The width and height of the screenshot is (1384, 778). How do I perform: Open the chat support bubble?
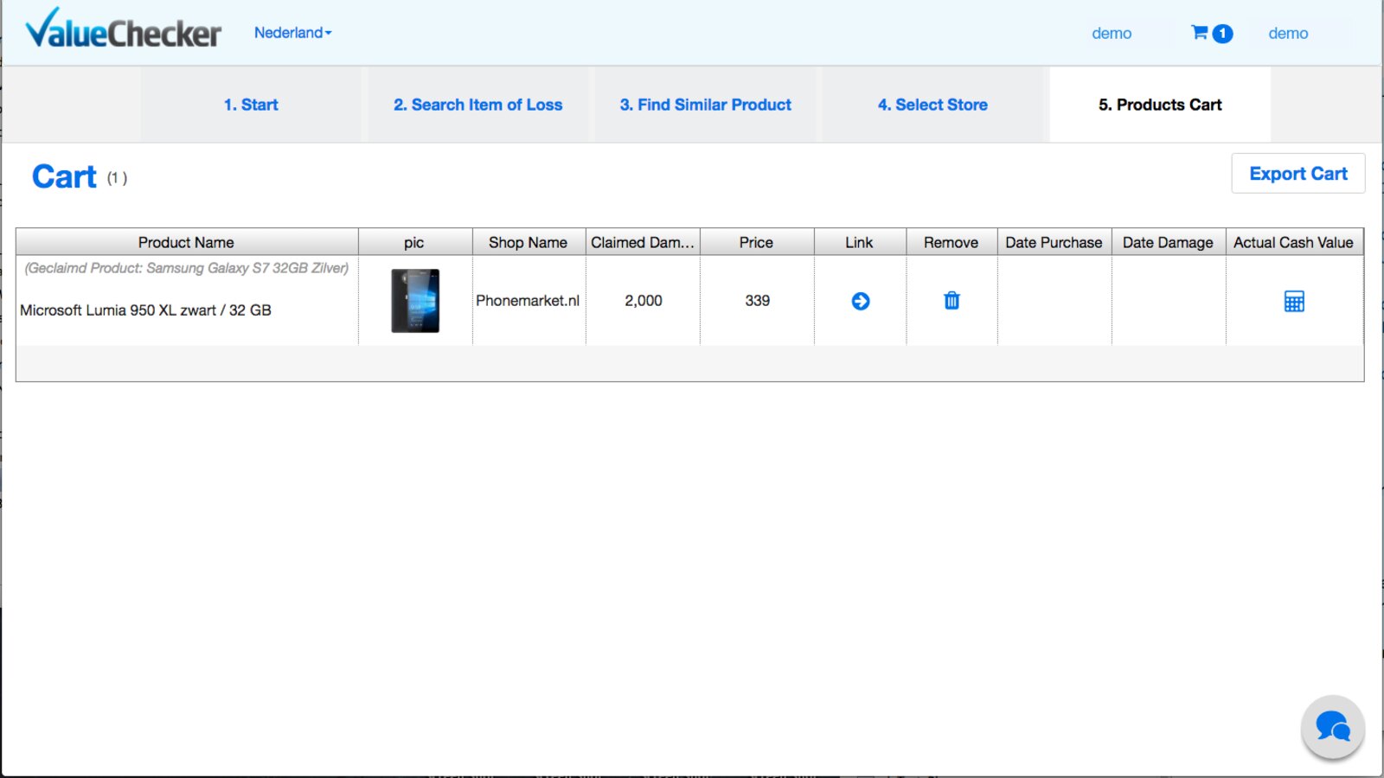click(1333, 727)
